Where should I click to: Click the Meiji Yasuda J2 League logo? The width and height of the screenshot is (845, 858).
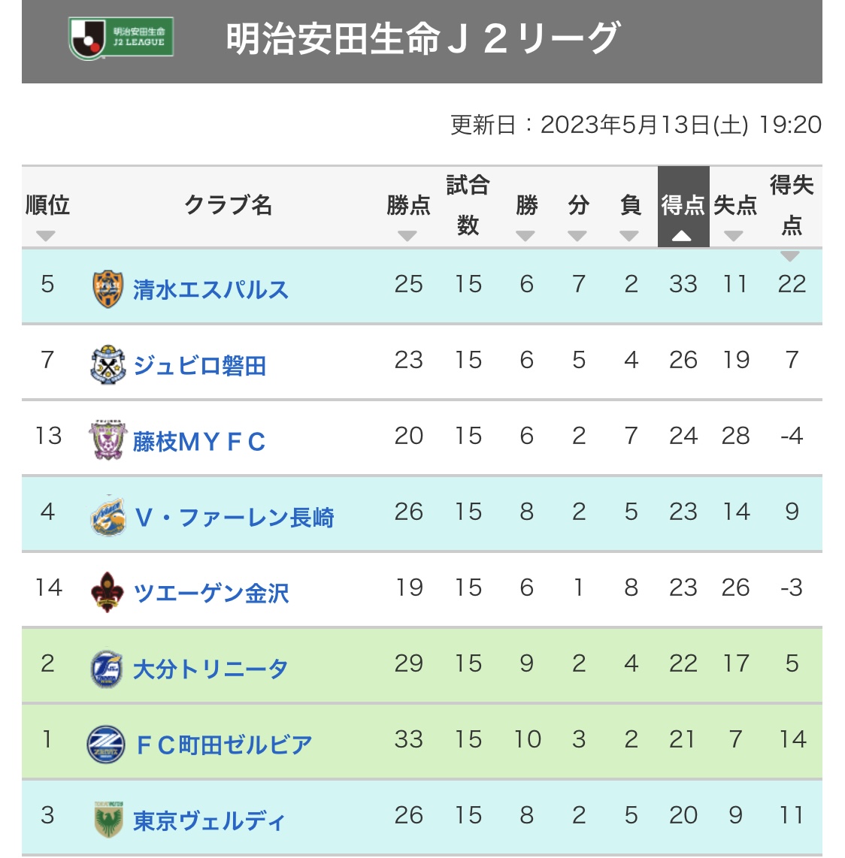(121, 38)
